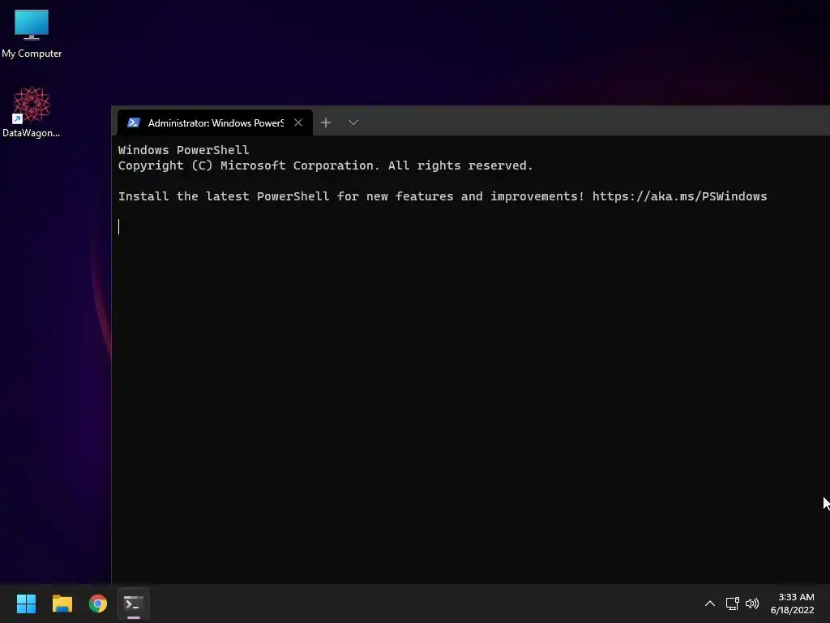This screenshot has height=623, width=830.
Task: Open the network status tray icon
Action: click(732, 604)
